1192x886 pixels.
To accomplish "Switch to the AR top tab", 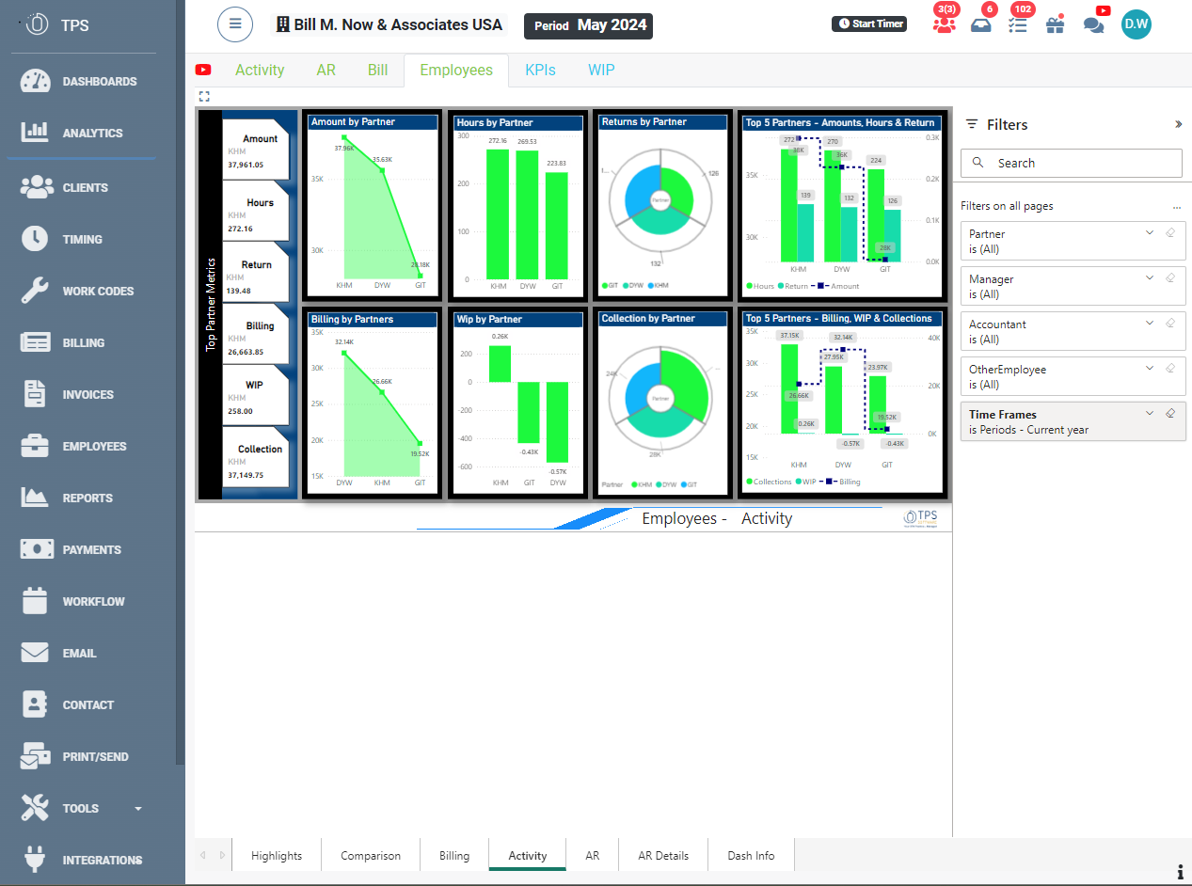I will tap(326, 70).
